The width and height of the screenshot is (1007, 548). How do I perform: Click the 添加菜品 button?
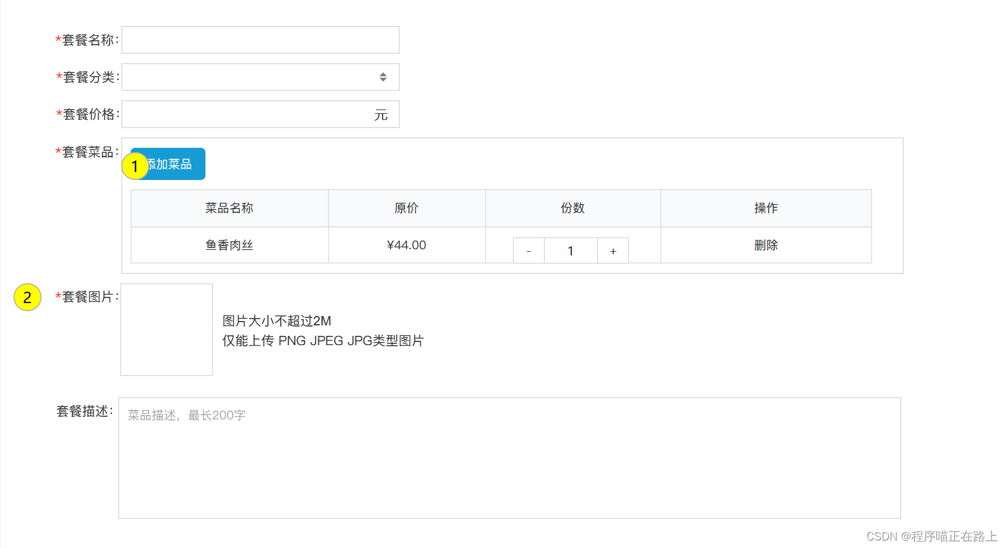[x=168, y=164]
